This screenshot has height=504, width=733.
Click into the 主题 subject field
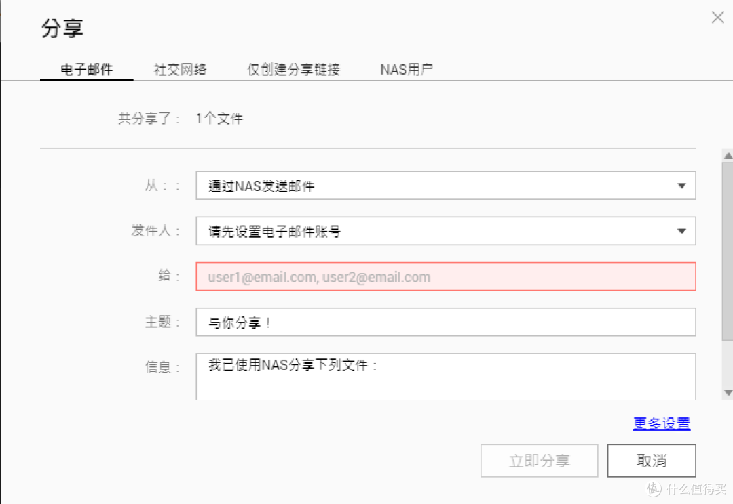445,322
